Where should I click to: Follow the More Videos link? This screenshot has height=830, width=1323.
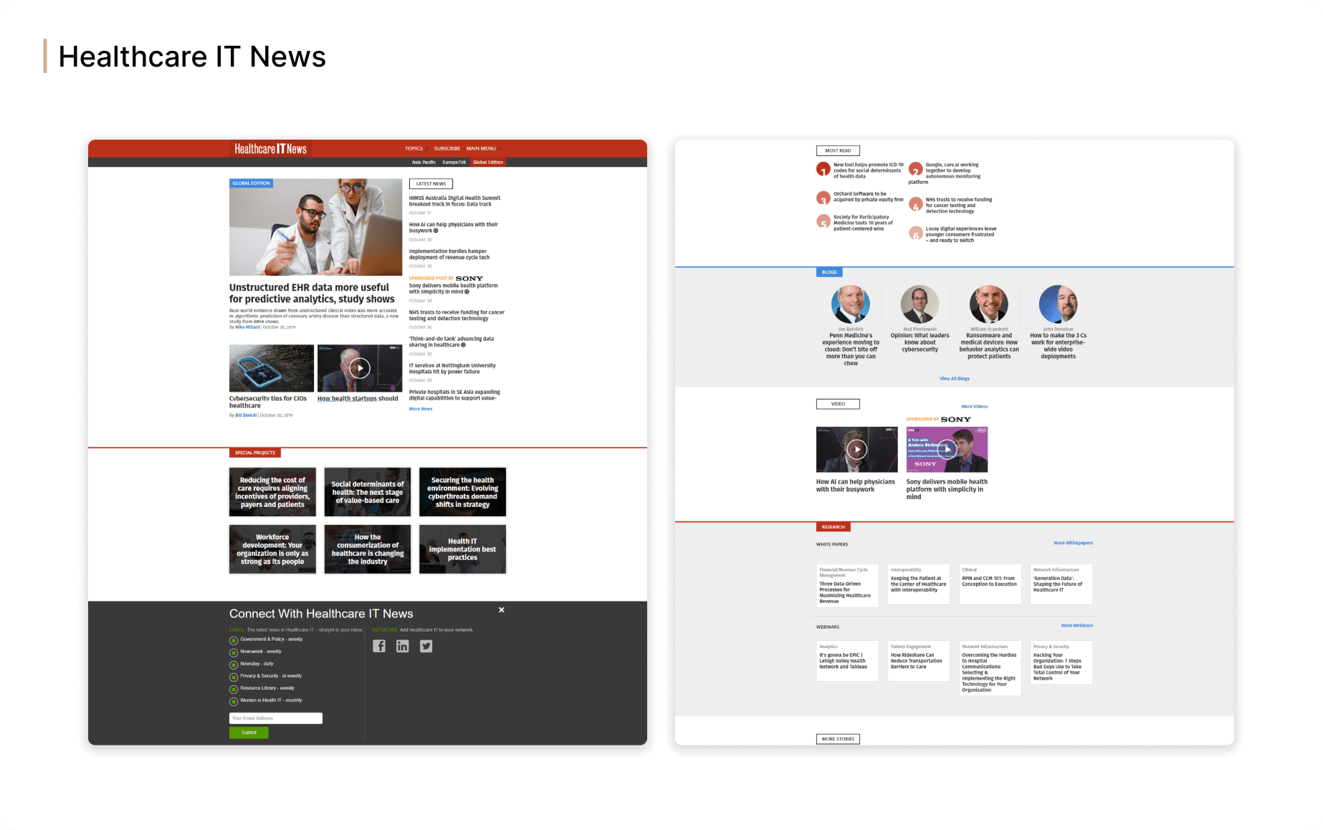click(x=975, y=407)
